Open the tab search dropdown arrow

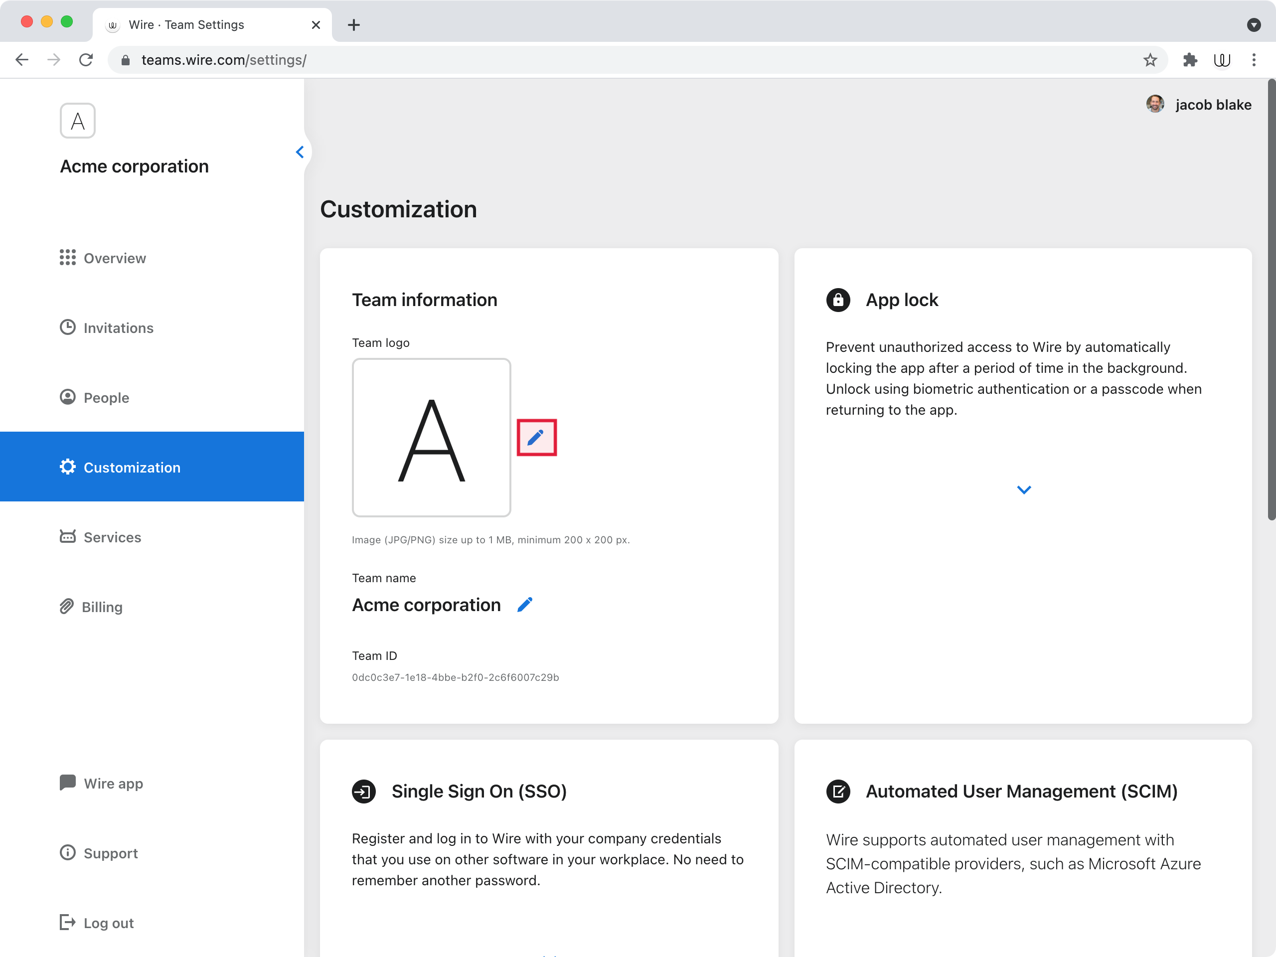tap(1254, 25)
